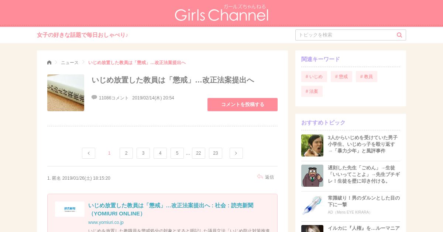Click the comment header 1. 匿名 2019/01/26

[x=79, y=178]
